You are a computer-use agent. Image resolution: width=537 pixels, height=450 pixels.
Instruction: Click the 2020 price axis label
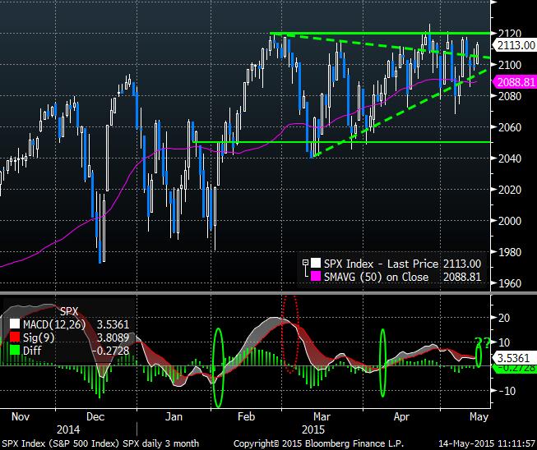tap(510, 190)
